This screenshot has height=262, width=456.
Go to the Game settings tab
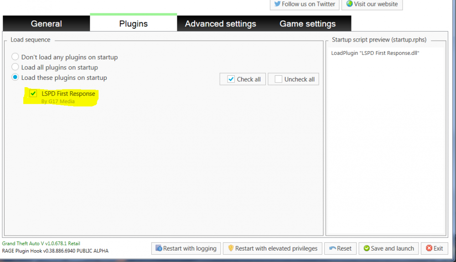click(x=308, y=24)
